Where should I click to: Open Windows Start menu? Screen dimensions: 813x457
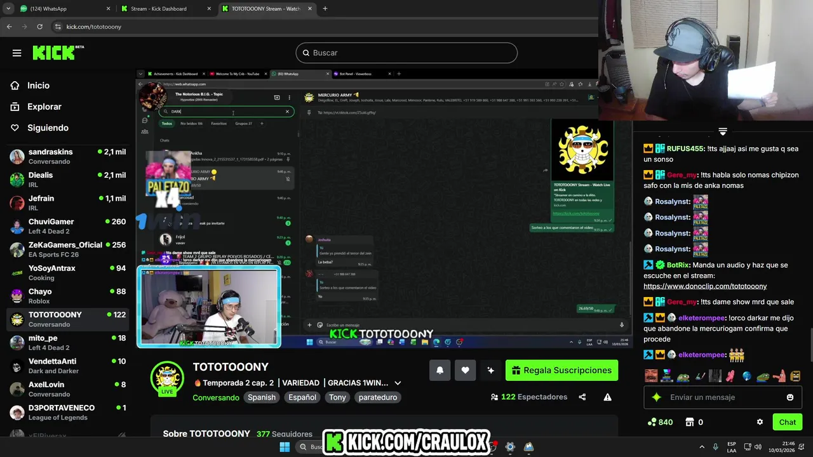pyautogui.click(x=285, y=447)
